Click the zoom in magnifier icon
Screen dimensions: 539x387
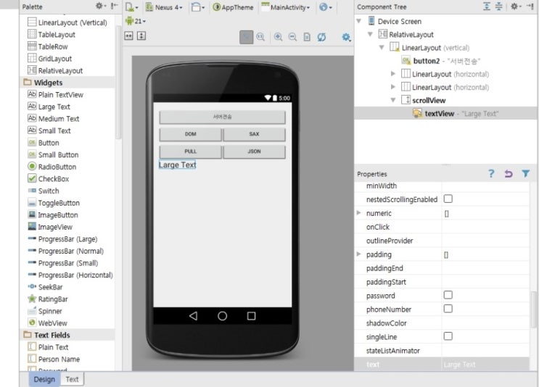(x=278, y=37)
